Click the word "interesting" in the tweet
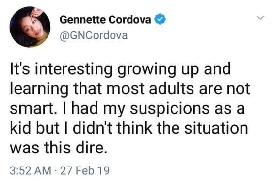Viewport: 273px width, 184px height. click(74, 69)
